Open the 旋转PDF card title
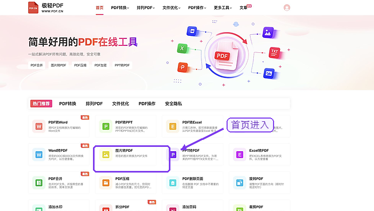374x211 pixels. [x=256, y=178]
